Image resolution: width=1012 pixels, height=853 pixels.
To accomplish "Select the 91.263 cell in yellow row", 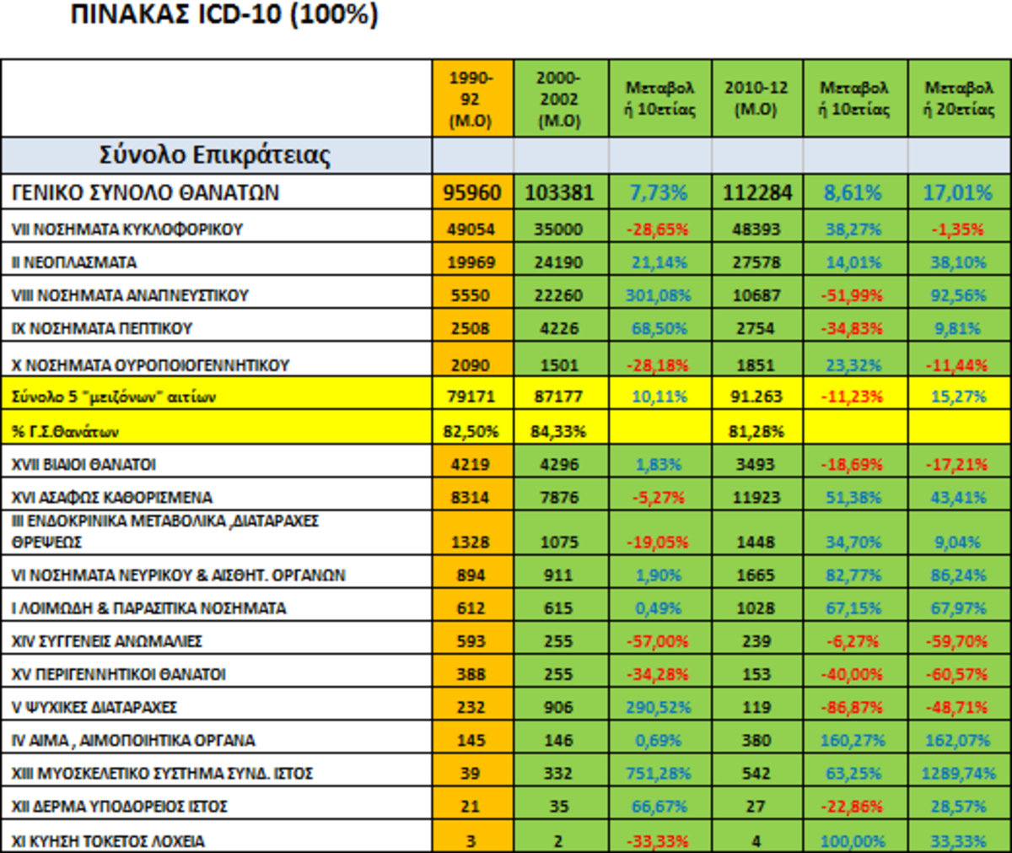I will 756,397.
